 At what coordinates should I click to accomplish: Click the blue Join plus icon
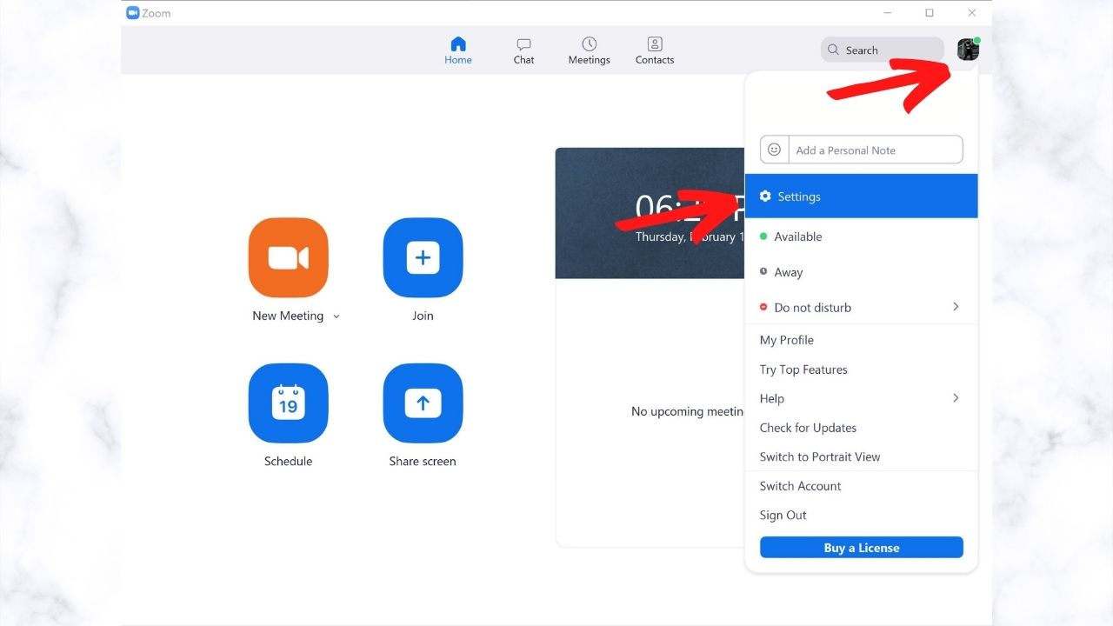[423, 258]
